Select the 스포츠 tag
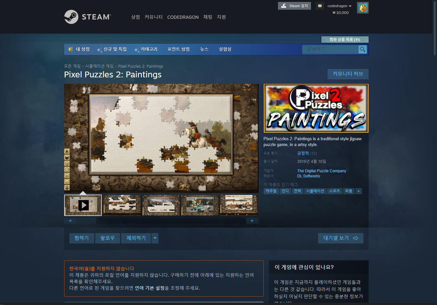The height and width of the screenshot is (305, 437). pyautogui.click(x=335, y=191)
